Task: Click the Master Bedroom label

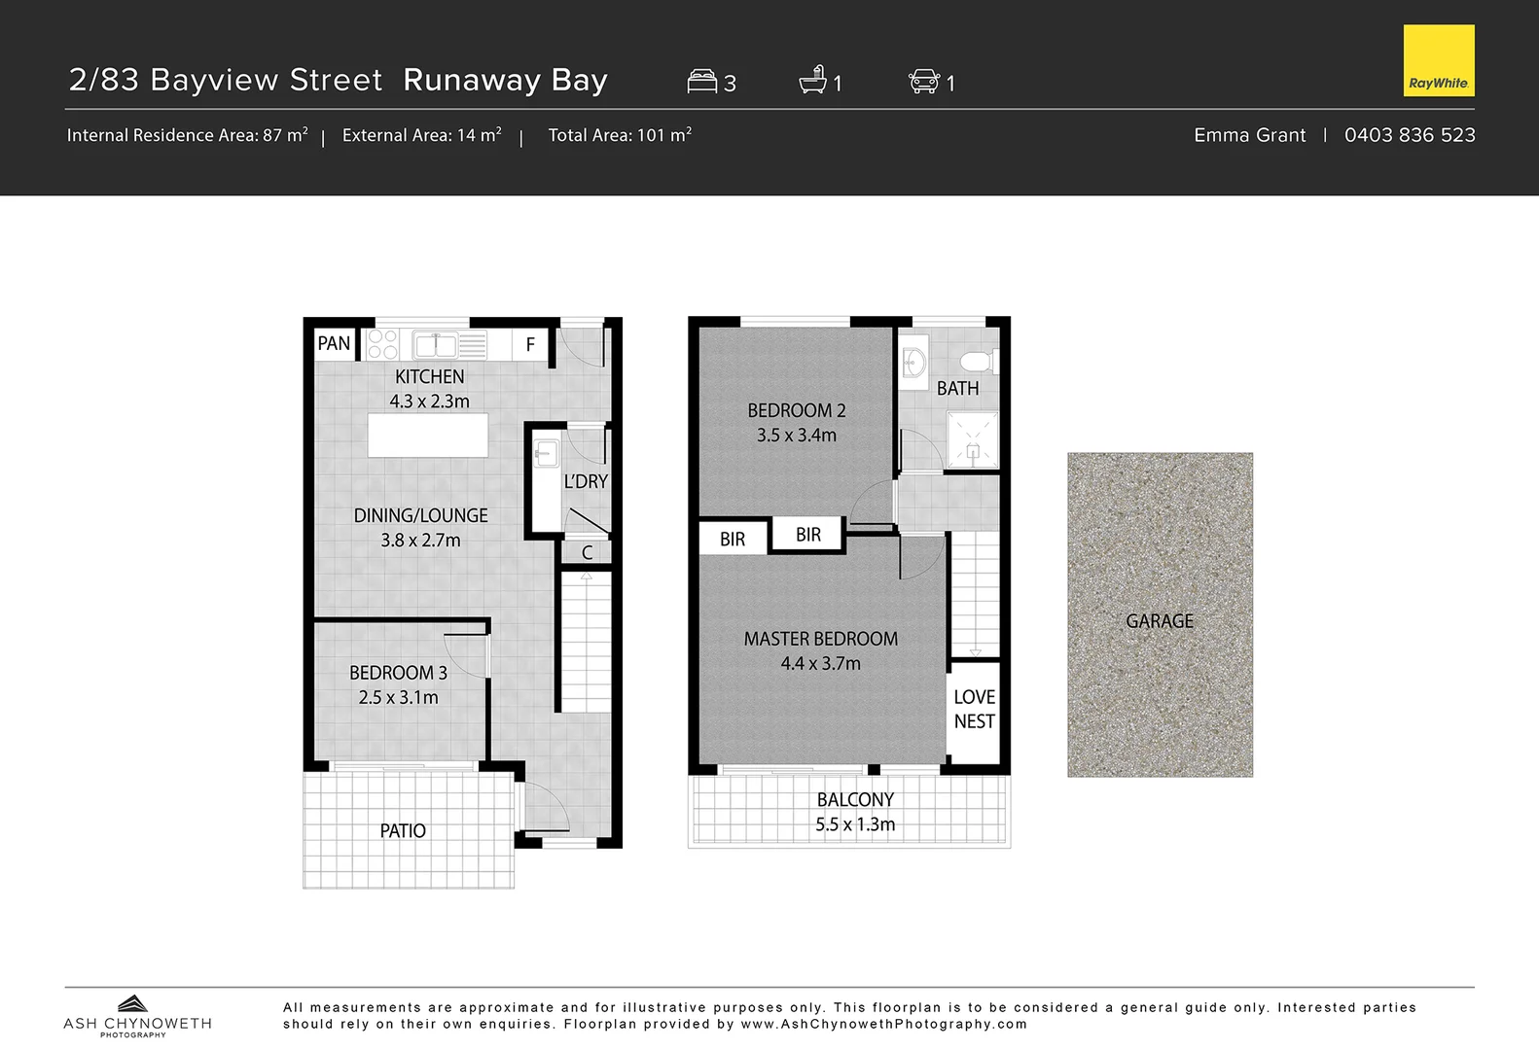Action: pos(820,639)
